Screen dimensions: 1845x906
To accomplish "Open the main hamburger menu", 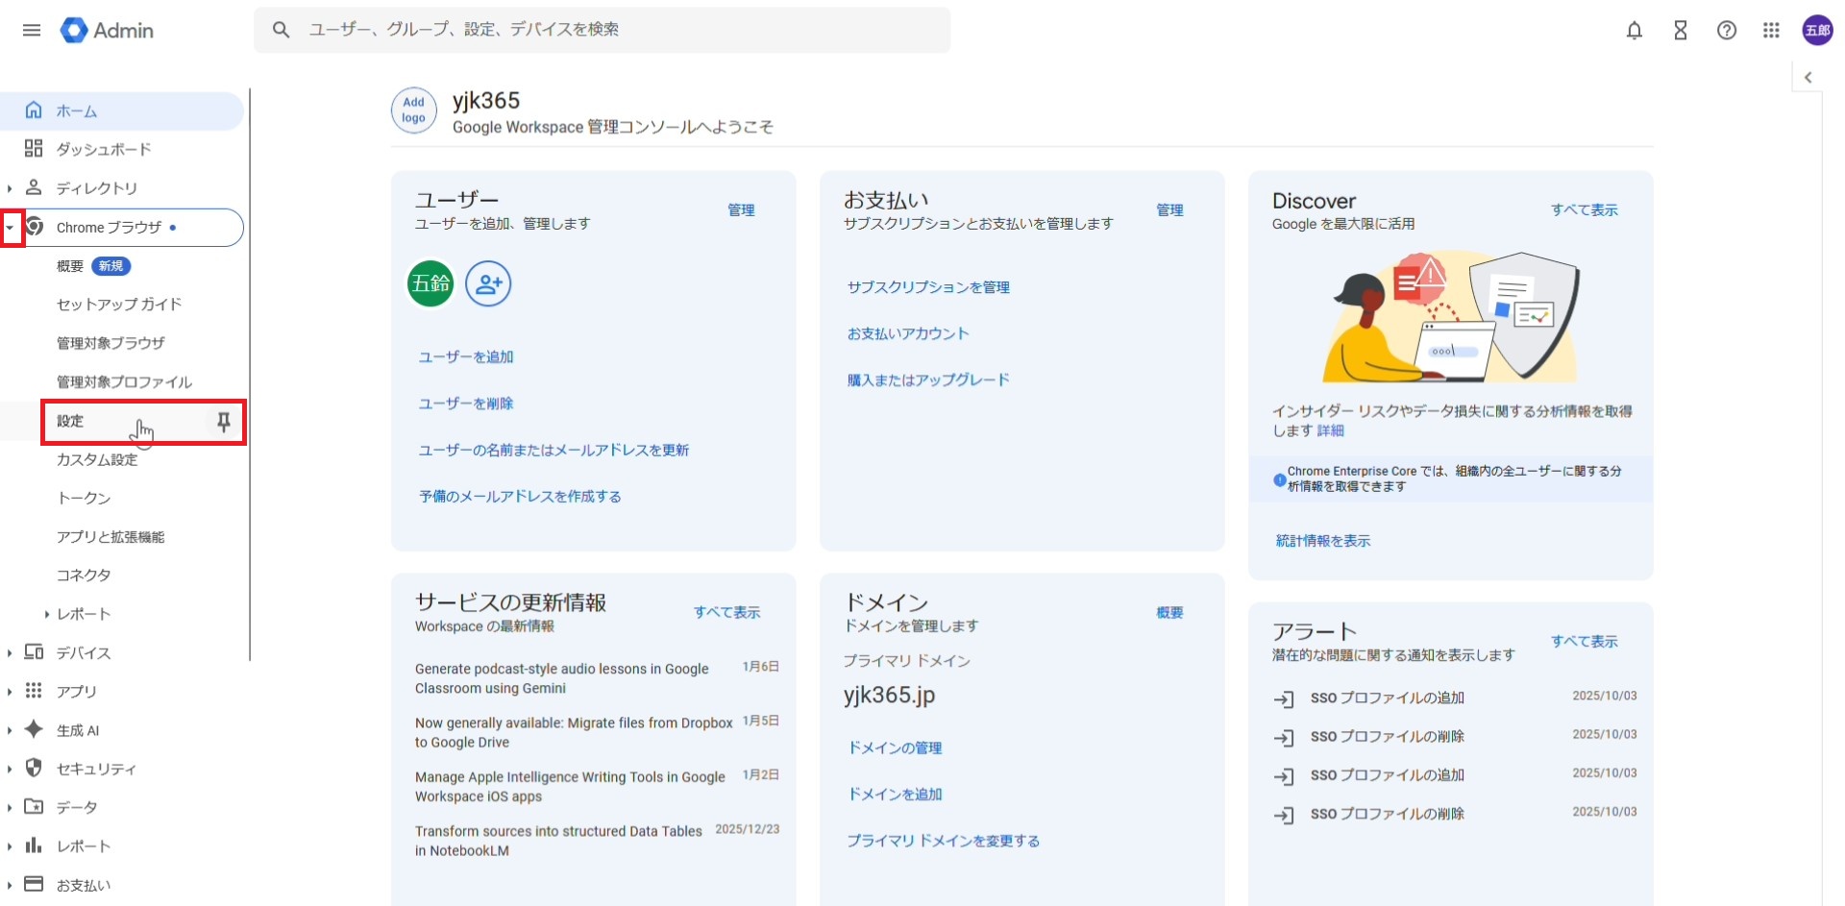I will tap(32, 30).
